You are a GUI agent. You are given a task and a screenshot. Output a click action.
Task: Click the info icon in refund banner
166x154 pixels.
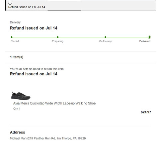tap(10, 3)
